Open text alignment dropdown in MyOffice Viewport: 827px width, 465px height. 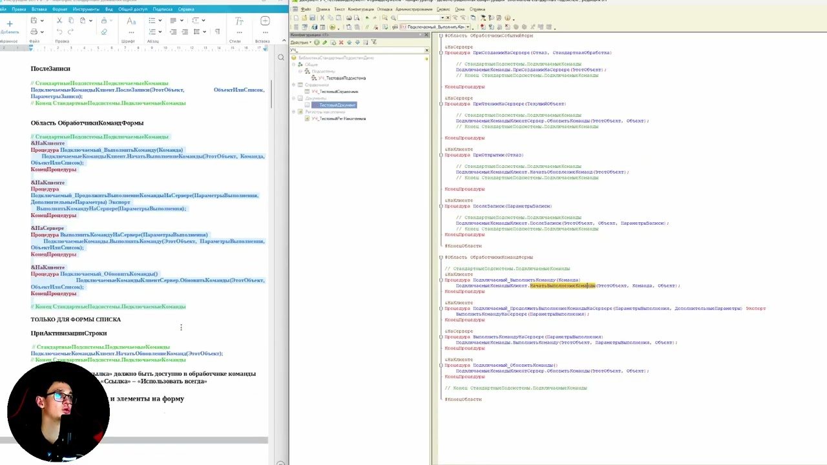182,21
